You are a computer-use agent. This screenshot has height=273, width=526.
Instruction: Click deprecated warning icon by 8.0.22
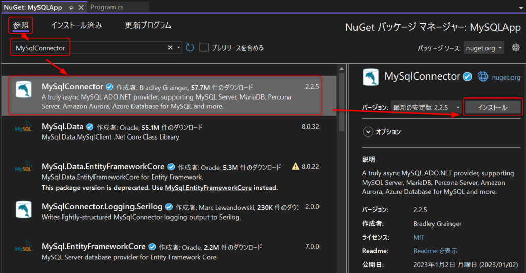tap(295, 166)
